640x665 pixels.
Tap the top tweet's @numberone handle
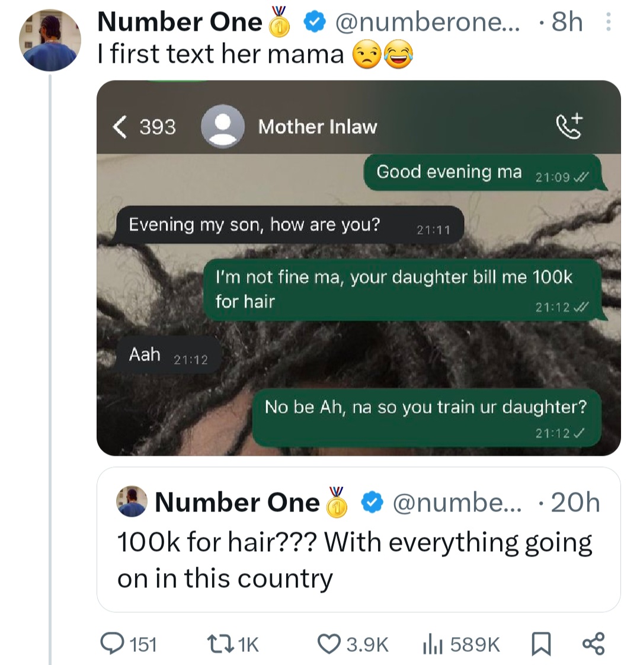click(427, 23)
